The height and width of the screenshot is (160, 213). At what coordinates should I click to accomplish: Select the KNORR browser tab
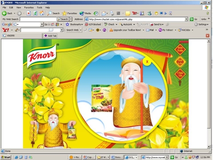22,36
